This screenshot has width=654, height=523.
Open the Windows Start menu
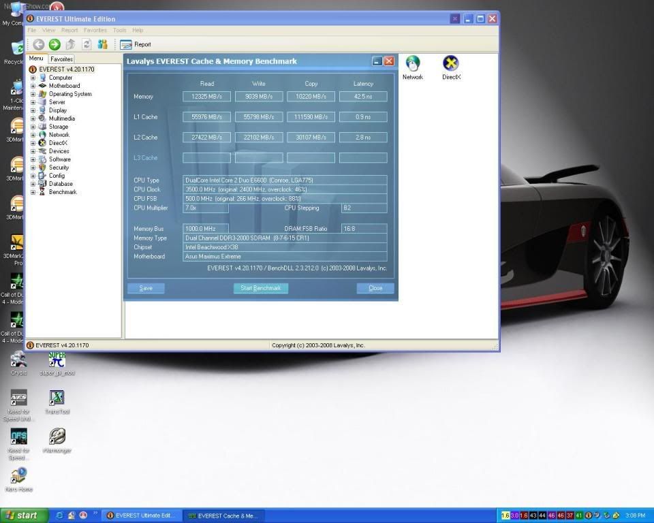coord(24,516)
